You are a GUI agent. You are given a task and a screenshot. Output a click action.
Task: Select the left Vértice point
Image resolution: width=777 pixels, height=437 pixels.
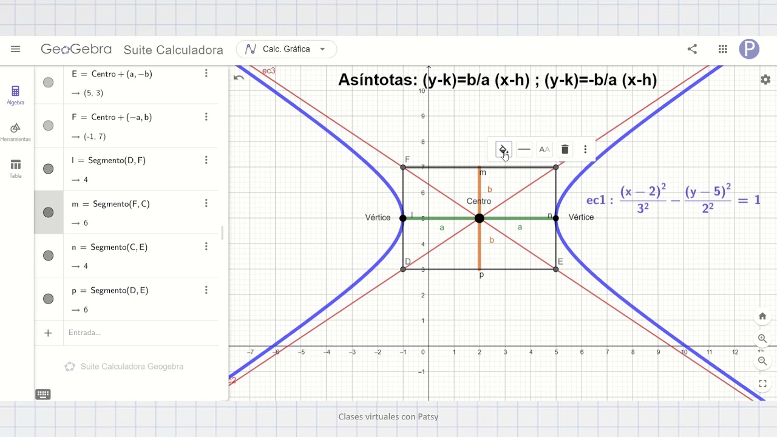(x=403, y=218)
